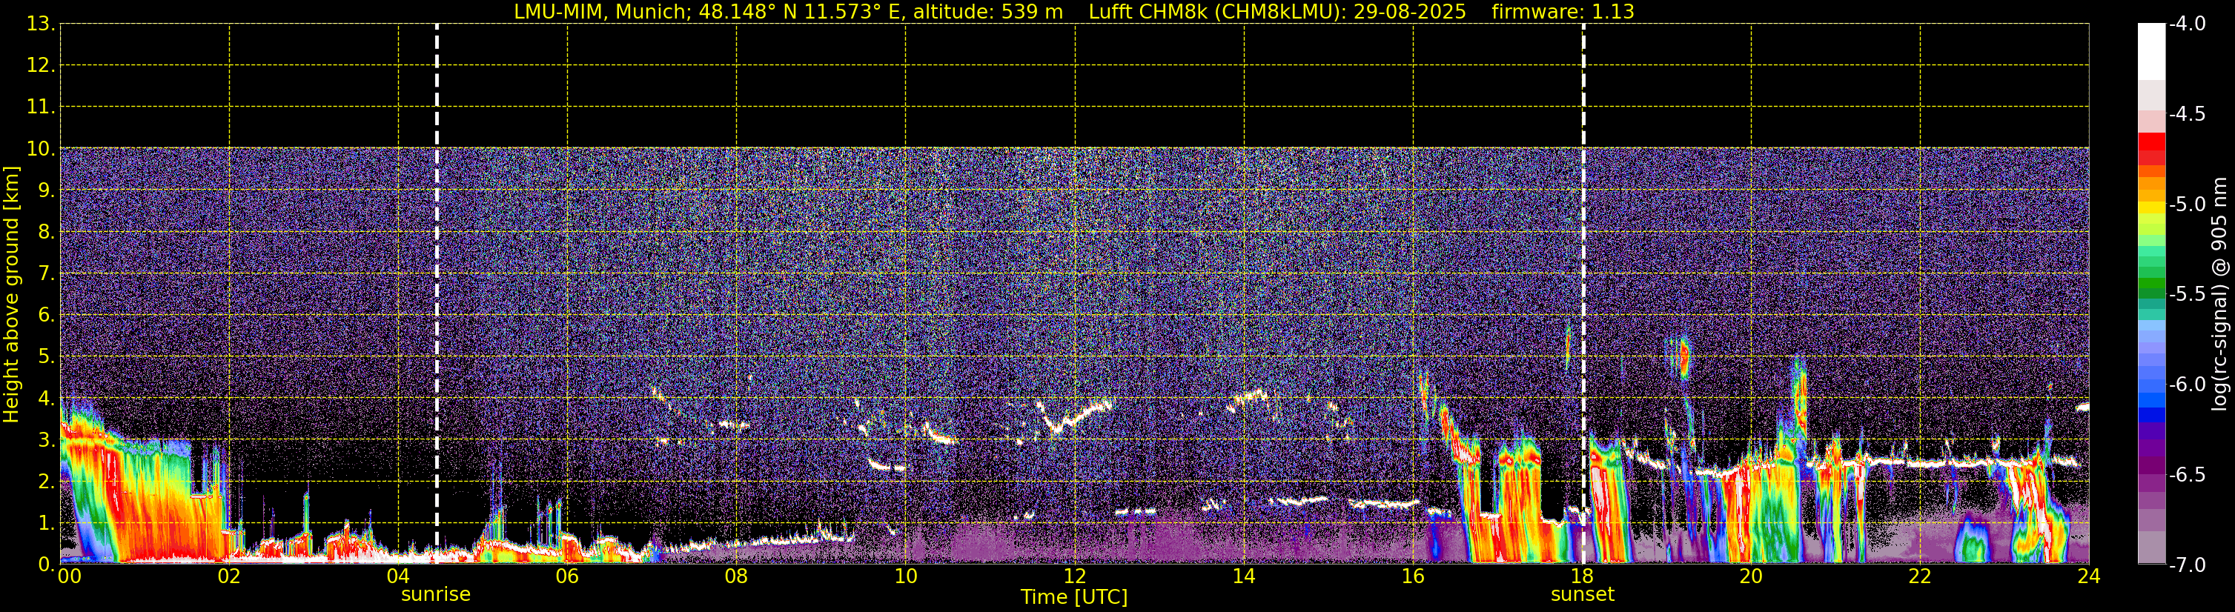
Task: Click the time axis tick label '14'
Action: [1244, 576]
